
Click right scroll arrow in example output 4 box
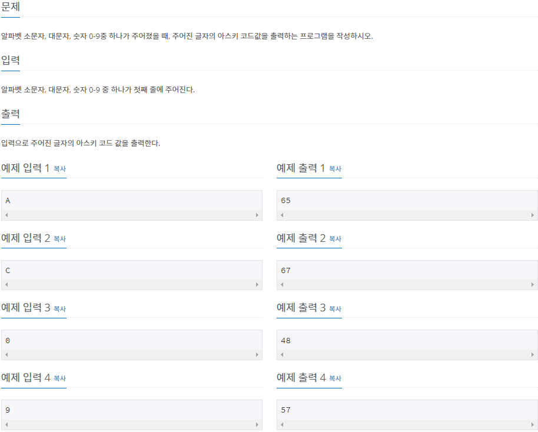coord(533,424)
